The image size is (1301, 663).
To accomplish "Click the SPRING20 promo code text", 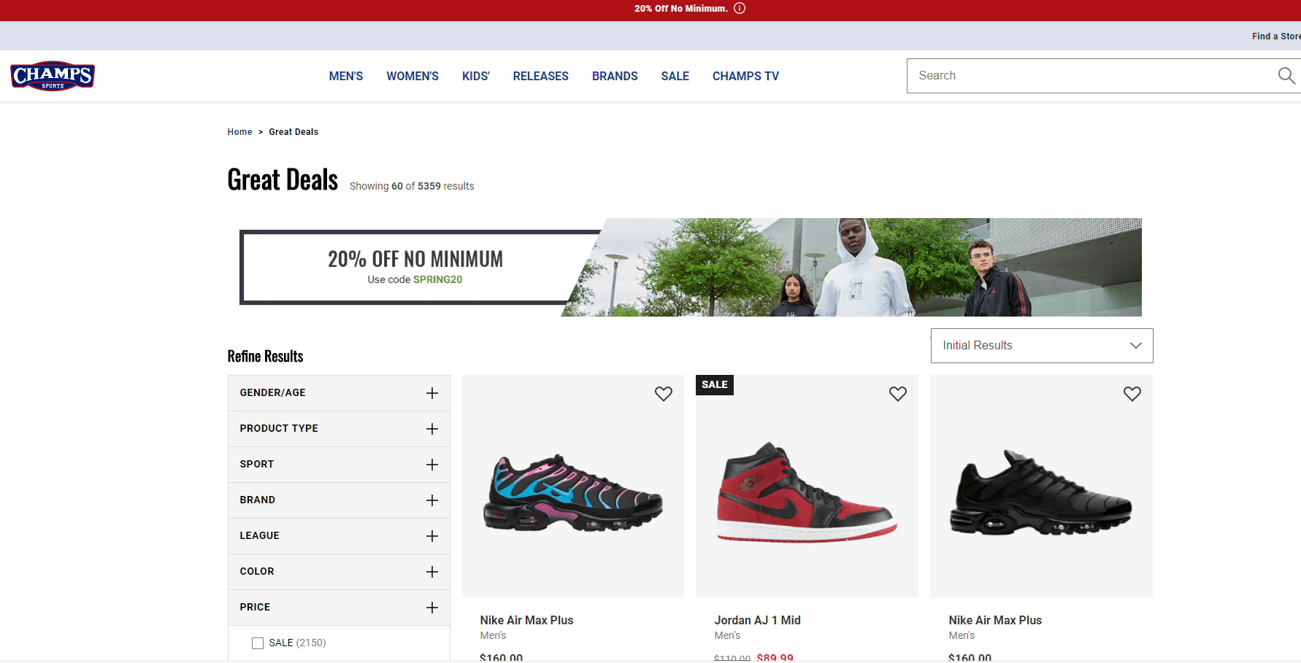I will (438, 280).
